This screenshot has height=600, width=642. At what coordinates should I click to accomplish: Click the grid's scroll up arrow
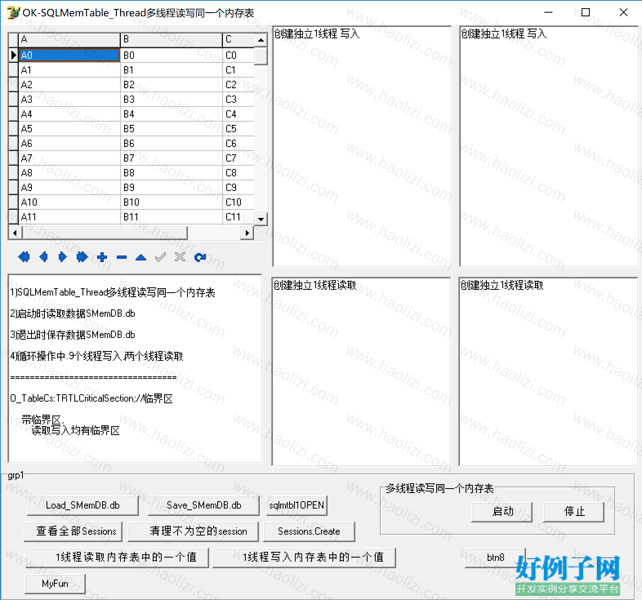tap(261, 40)
